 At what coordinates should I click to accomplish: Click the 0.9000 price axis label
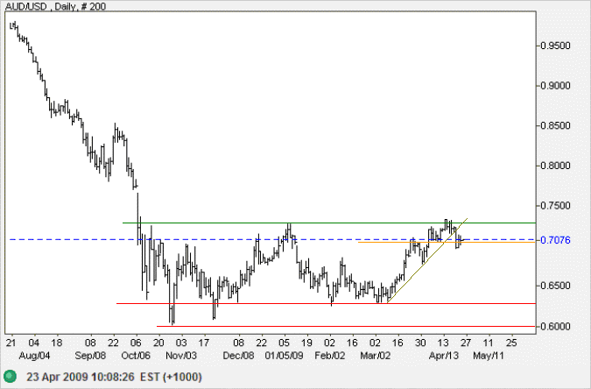click(555, 86)
